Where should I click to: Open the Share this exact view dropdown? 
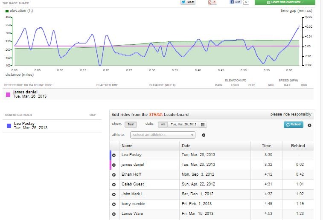pyautogui.click(x=285, y=2)
